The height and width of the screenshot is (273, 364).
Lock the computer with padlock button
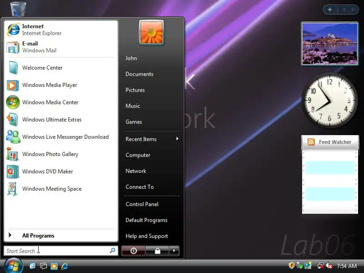point(157,251)
